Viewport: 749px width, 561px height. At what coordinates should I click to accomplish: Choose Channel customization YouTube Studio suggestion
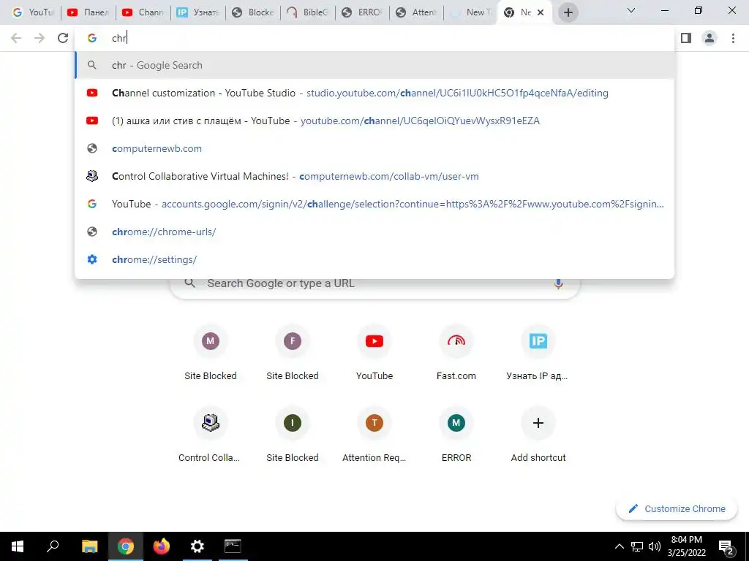pos(374,93)
